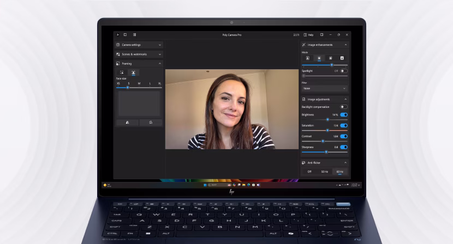Collapse the Image enhancements section
The width and height of the screenshot is (453, 244).
point(345,45)
